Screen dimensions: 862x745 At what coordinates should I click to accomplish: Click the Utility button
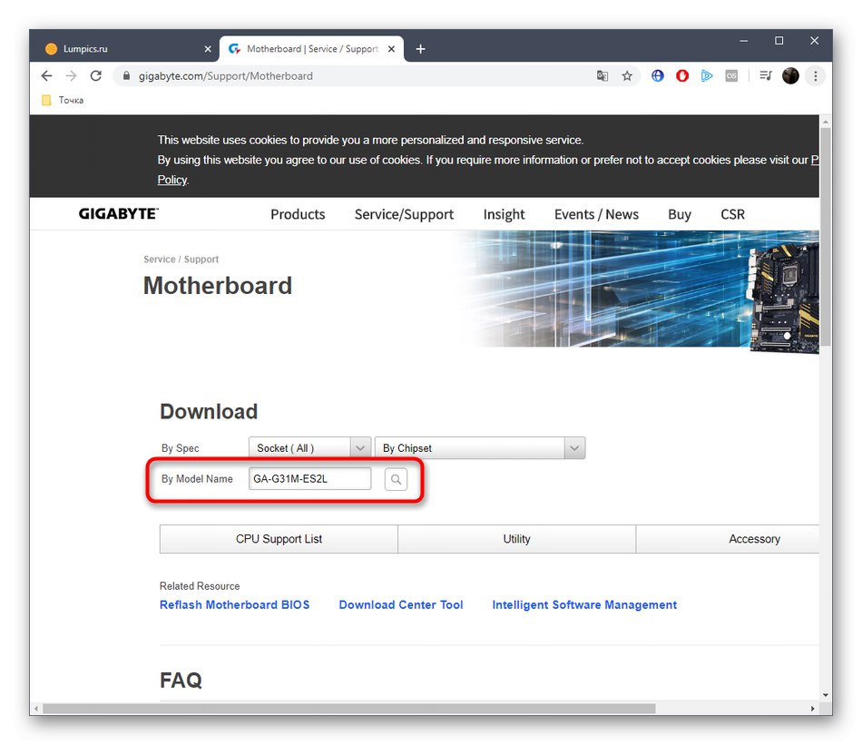click(517, 539)
